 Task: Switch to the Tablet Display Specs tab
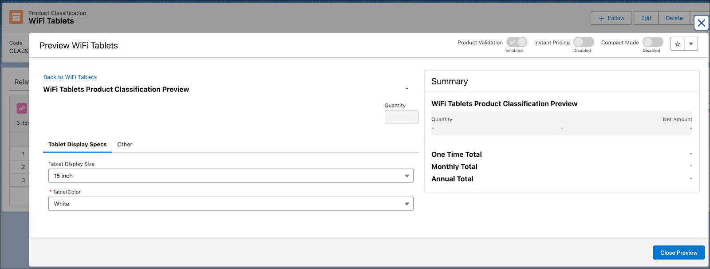(x=78, y=144)
